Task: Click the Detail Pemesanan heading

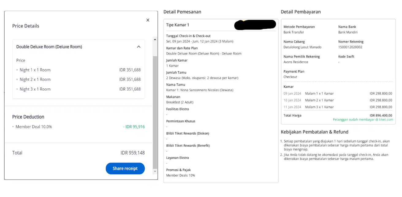Action: point(182,12)
